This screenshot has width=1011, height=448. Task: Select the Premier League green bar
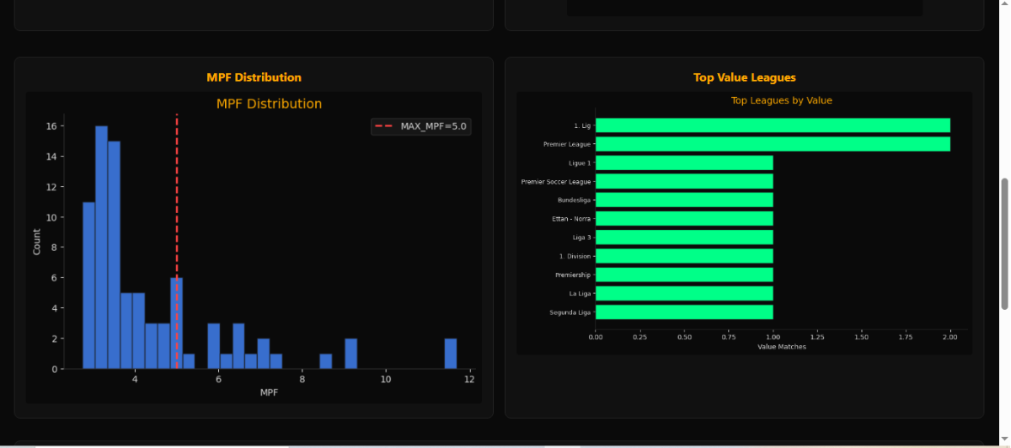(x=773, y=144)
